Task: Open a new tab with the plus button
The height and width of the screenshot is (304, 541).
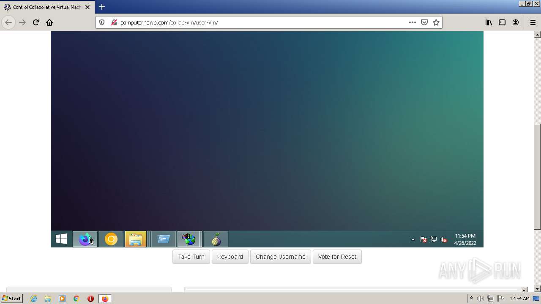Action: (102, 7)
